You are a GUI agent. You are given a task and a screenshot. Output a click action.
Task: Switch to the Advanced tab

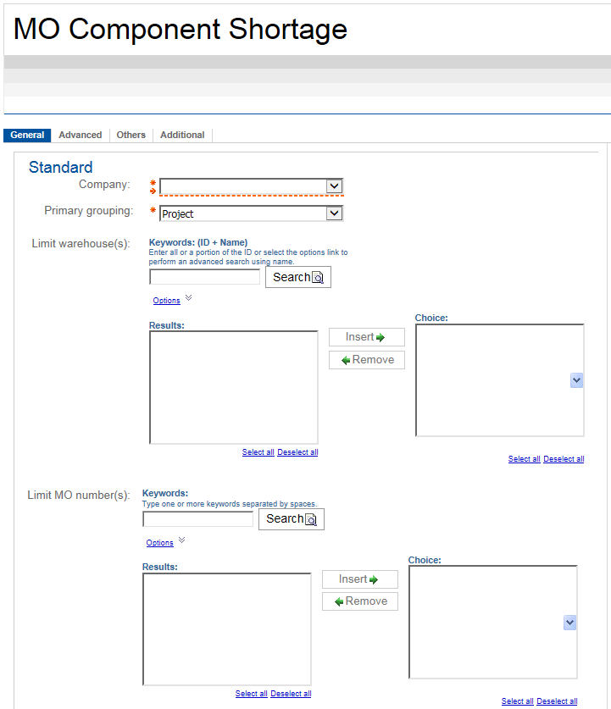click(81, 135)
